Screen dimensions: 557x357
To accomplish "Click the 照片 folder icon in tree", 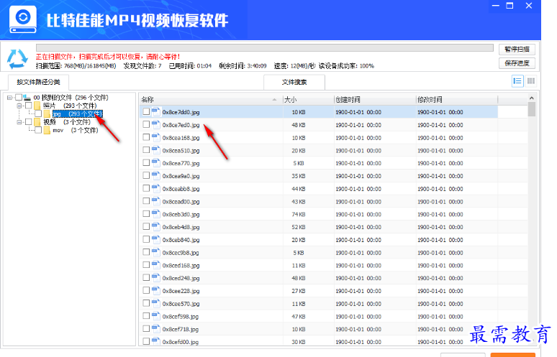I will 37,106.
